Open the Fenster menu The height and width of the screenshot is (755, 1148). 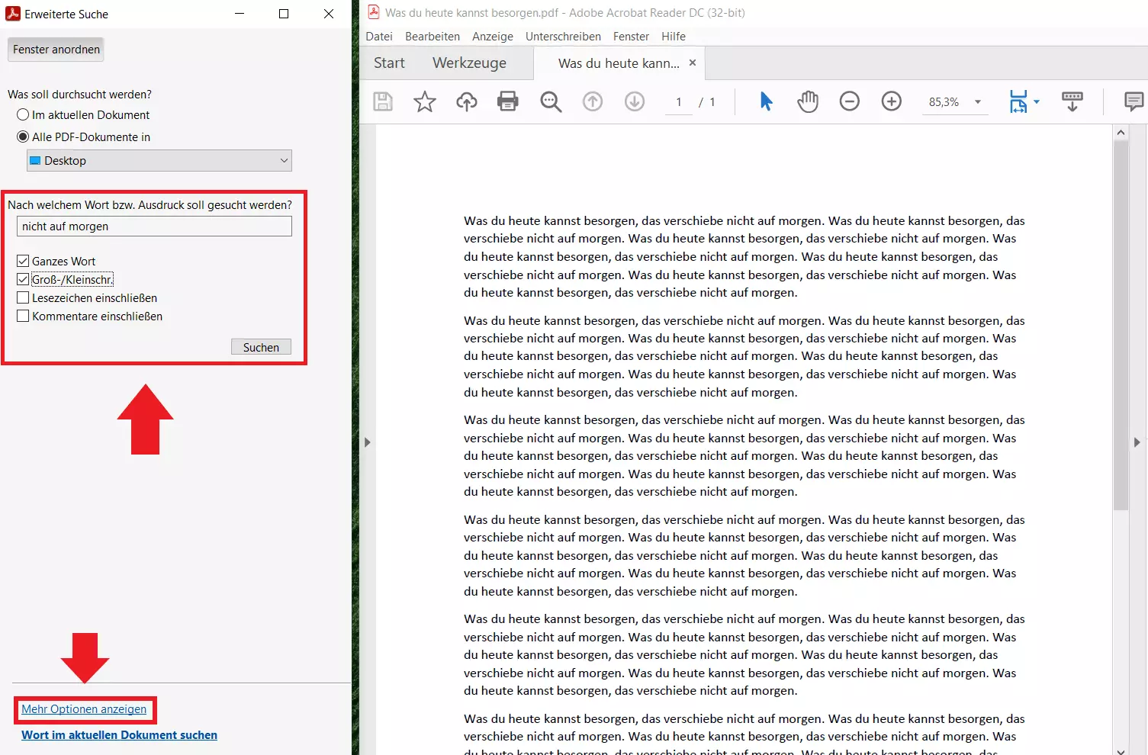click(631, 37)
